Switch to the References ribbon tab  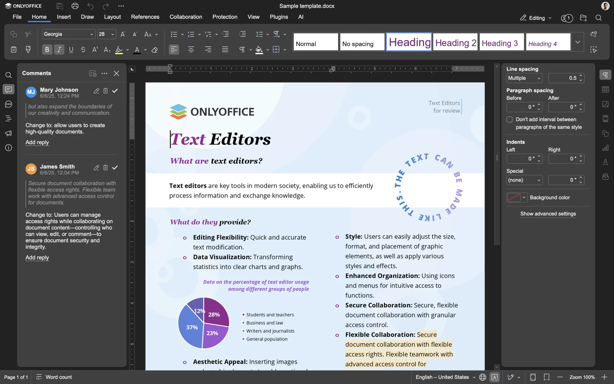[x=145, y=17]
